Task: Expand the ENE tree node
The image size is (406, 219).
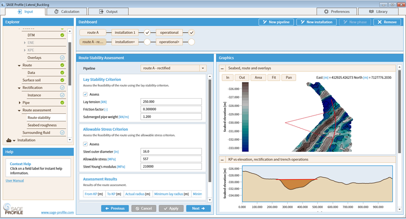Action: 25,43
